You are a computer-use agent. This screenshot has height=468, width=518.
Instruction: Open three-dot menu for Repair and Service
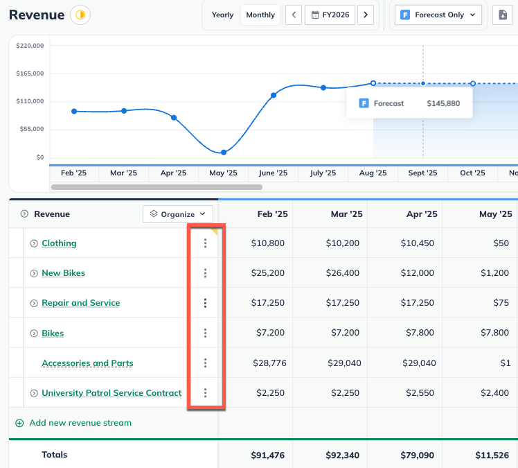click(205, 303)
